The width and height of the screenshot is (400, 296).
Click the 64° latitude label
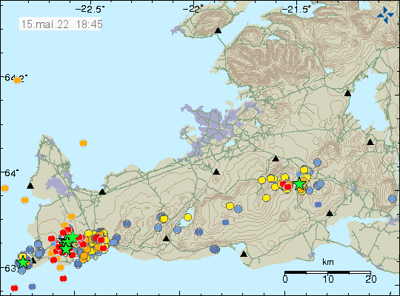[x=11, y=173]
